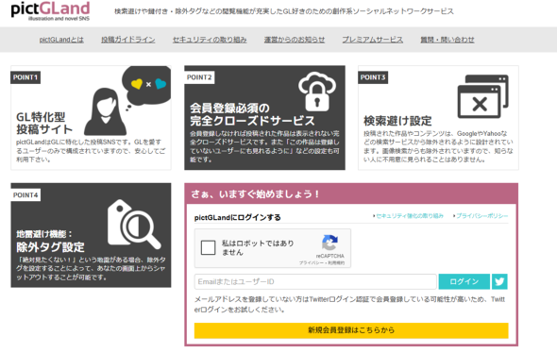Click the Twitter bird login icon
The height and width of the screenshot is (353, 557).
499,281
